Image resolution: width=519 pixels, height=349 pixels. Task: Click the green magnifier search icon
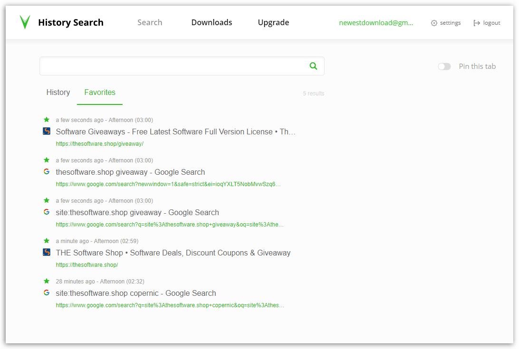tap(313, 66)
